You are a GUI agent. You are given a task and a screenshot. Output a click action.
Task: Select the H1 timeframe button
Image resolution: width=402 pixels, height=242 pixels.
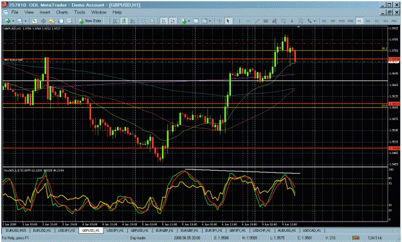tap(359, 21)
